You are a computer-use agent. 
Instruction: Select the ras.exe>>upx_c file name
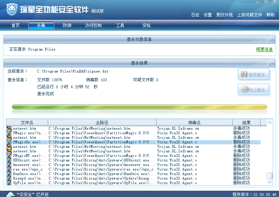[x=28, y=169]
